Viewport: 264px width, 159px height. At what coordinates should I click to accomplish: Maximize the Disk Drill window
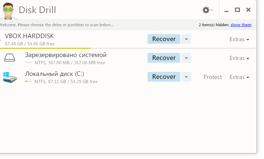[237, 10]
